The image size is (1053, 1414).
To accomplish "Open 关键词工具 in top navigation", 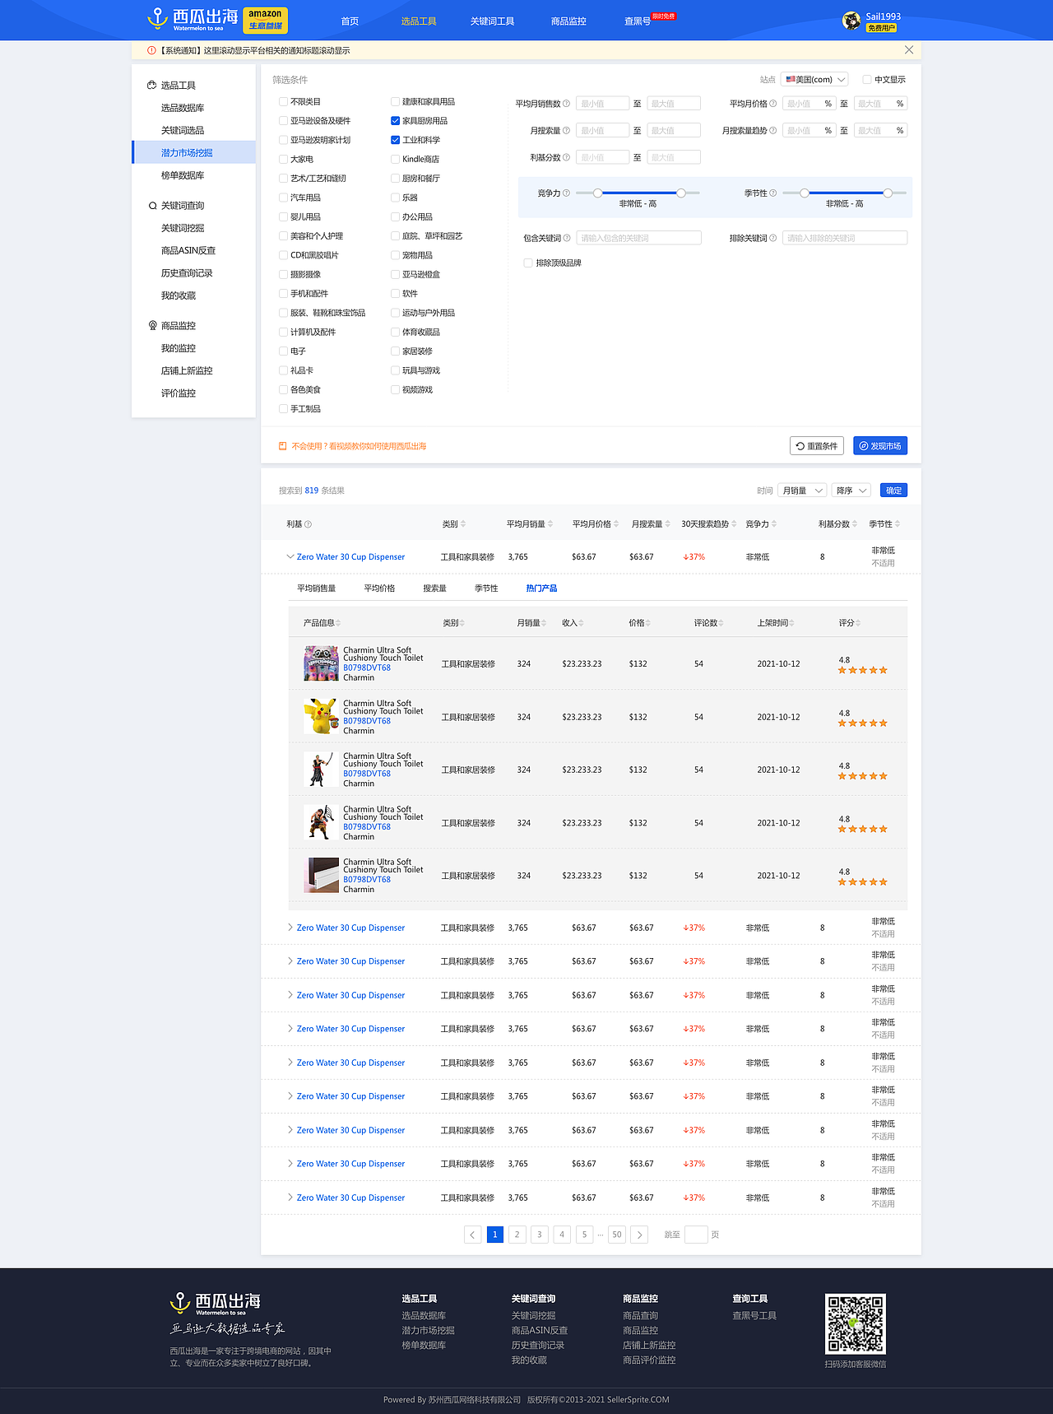I will 493,21.
